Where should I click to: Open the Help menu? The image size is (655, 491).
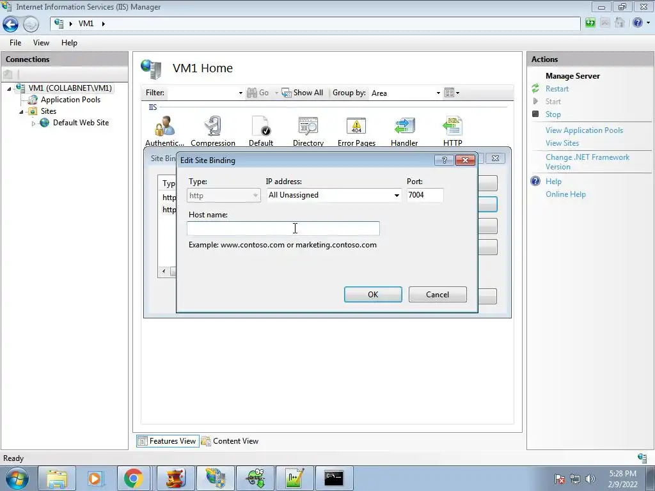69,43
